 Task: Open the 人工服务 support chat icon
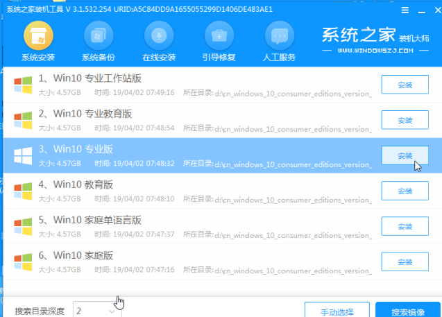[x=280, y=35]
